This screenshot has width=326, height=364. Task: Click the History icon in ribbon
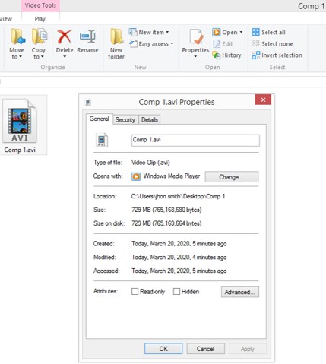(x=217, y=55)
